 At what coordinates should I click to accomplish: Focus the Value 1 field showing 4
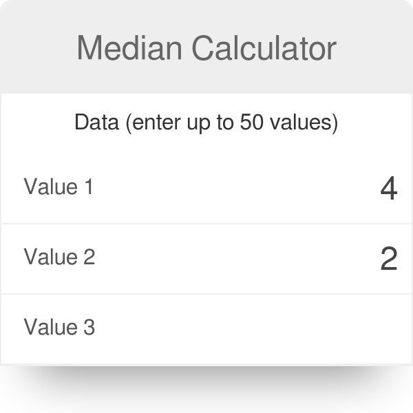click(264, 187)
